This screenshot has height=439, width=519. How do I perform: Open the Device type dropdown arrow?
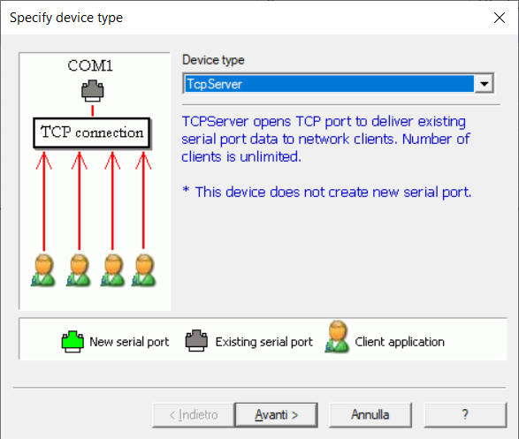click(485, 84)
